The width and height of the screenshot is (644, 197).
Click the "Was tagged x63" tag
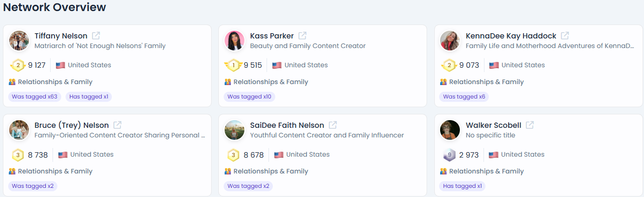click(x=35, y=97)
